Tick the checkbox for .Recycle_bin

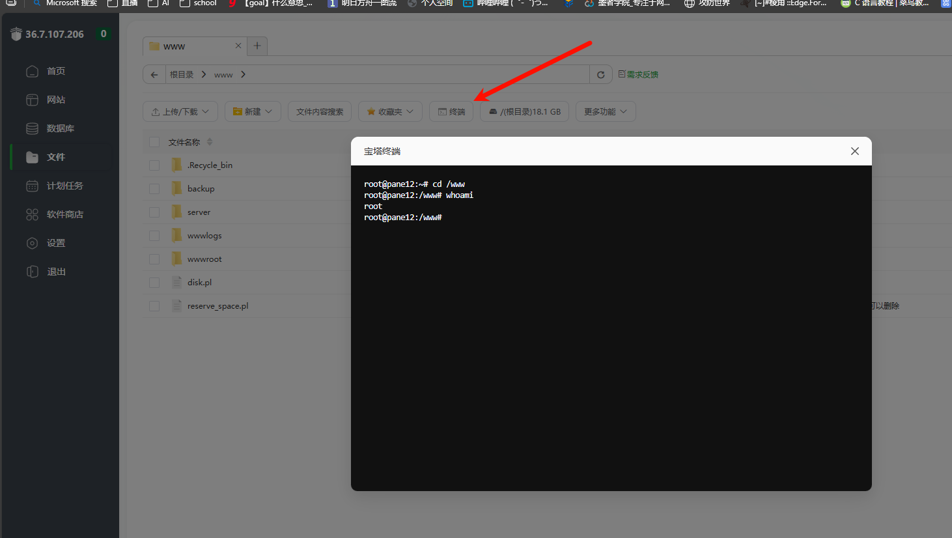(x=154, y=165)
